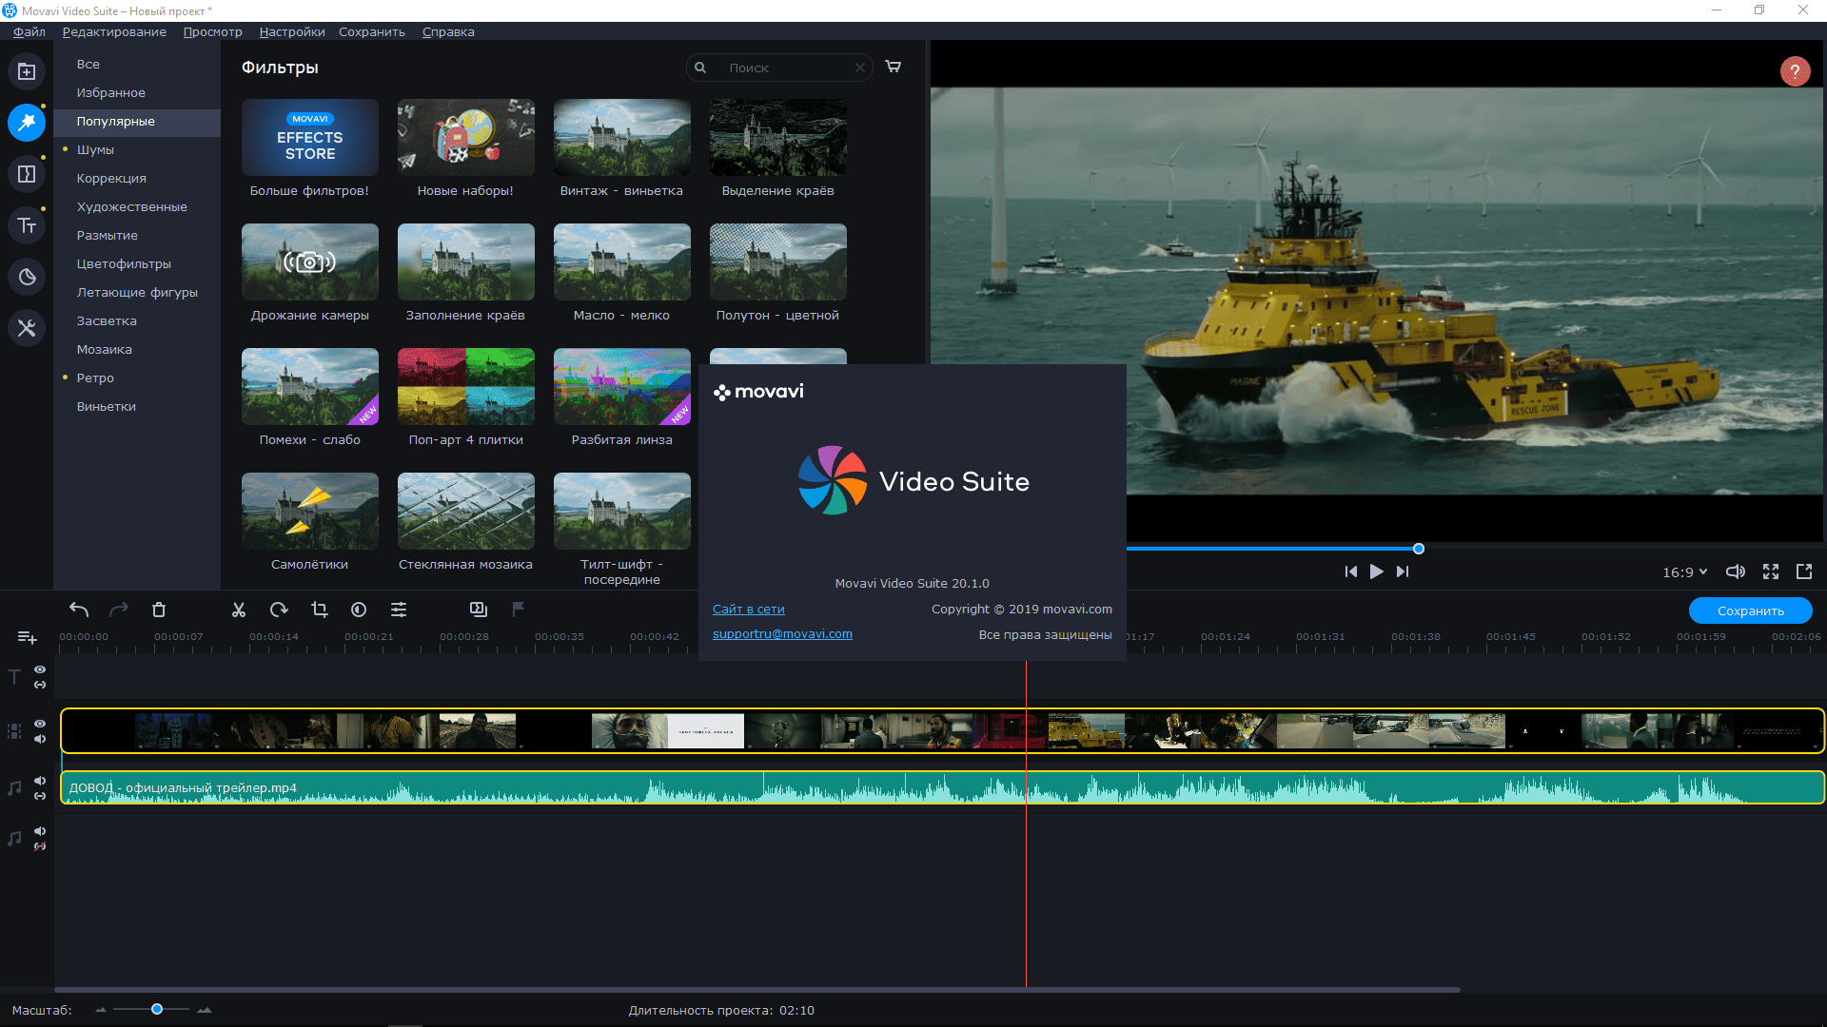Open the Import media tab icon
The width and height of the screenshot is (1827, 1027).
point(27,71)
